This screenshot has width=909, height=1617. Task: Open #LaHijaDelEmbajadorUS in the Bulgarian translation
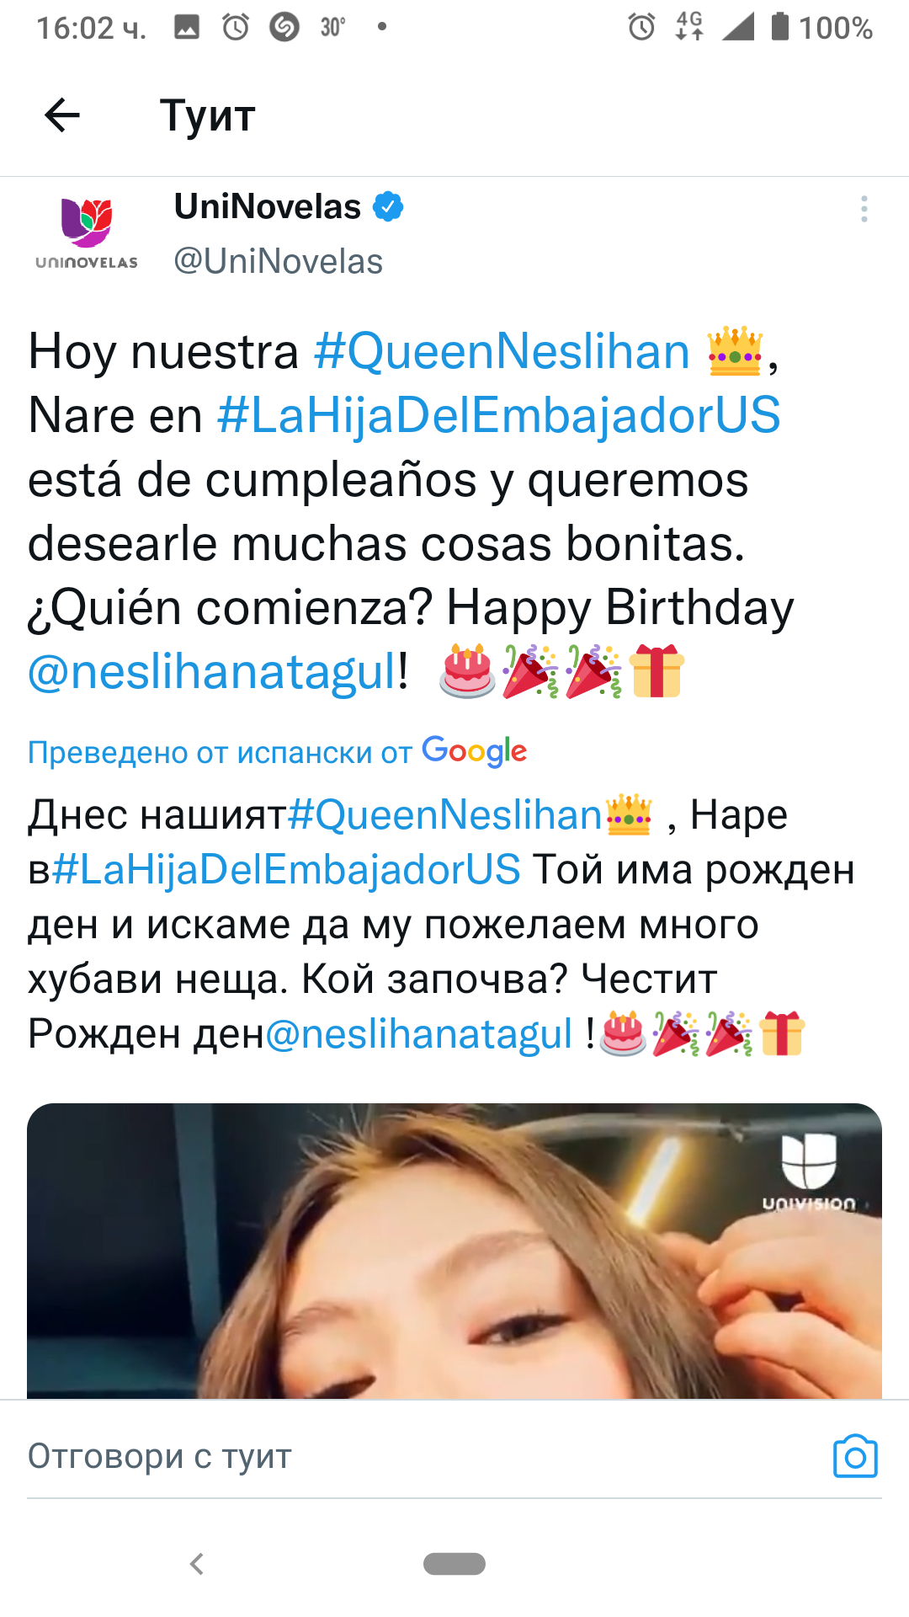pyautogui.click(x=286, y=870)
